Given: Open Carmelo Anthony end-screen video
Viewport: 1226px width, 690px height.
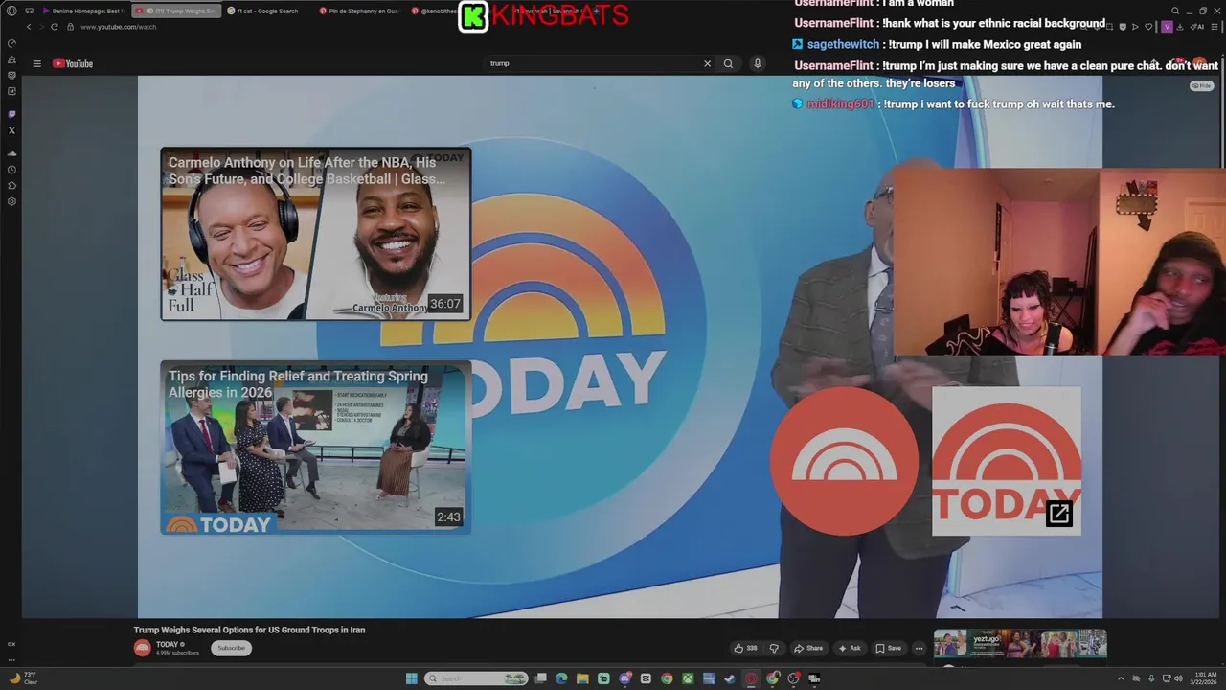Looking at the screenshot, I should click(x=315, y=234).
